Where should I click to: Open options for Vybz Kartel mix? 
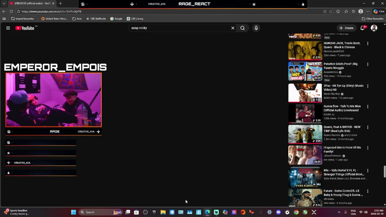[368, 171]
